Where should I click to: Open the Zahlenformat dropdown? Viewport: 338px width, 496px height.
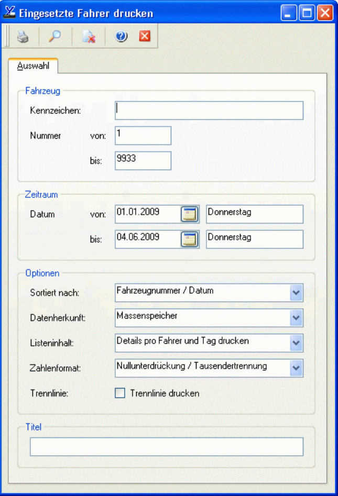coord(296,368)
